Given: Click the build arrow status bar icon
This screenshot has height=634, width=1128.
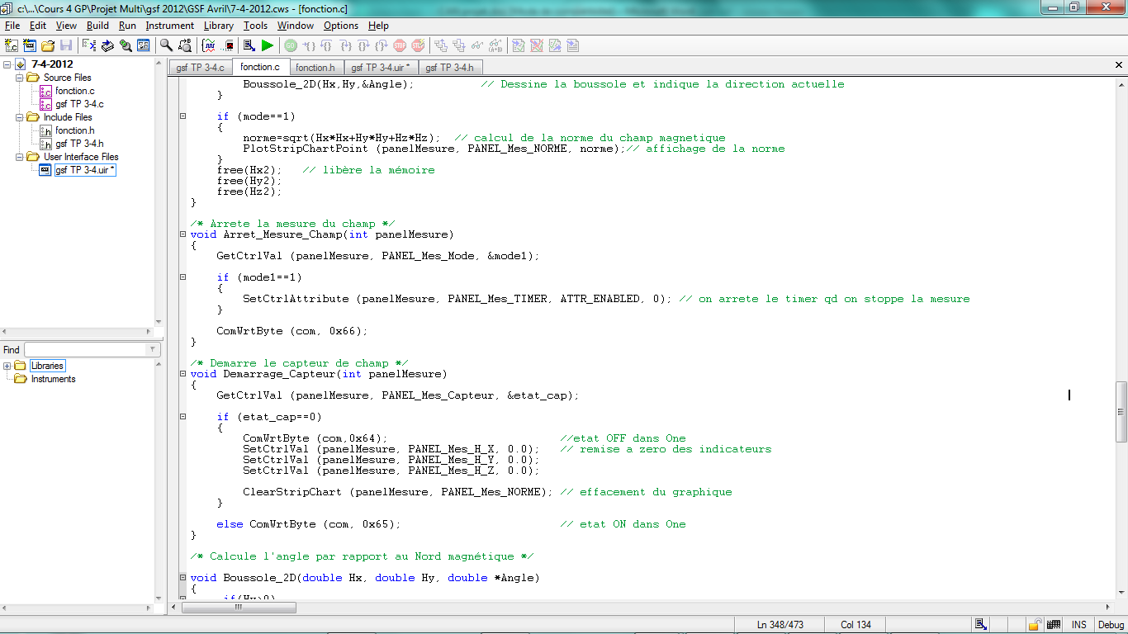Looking at the screenshot, I should coord(981,625).
